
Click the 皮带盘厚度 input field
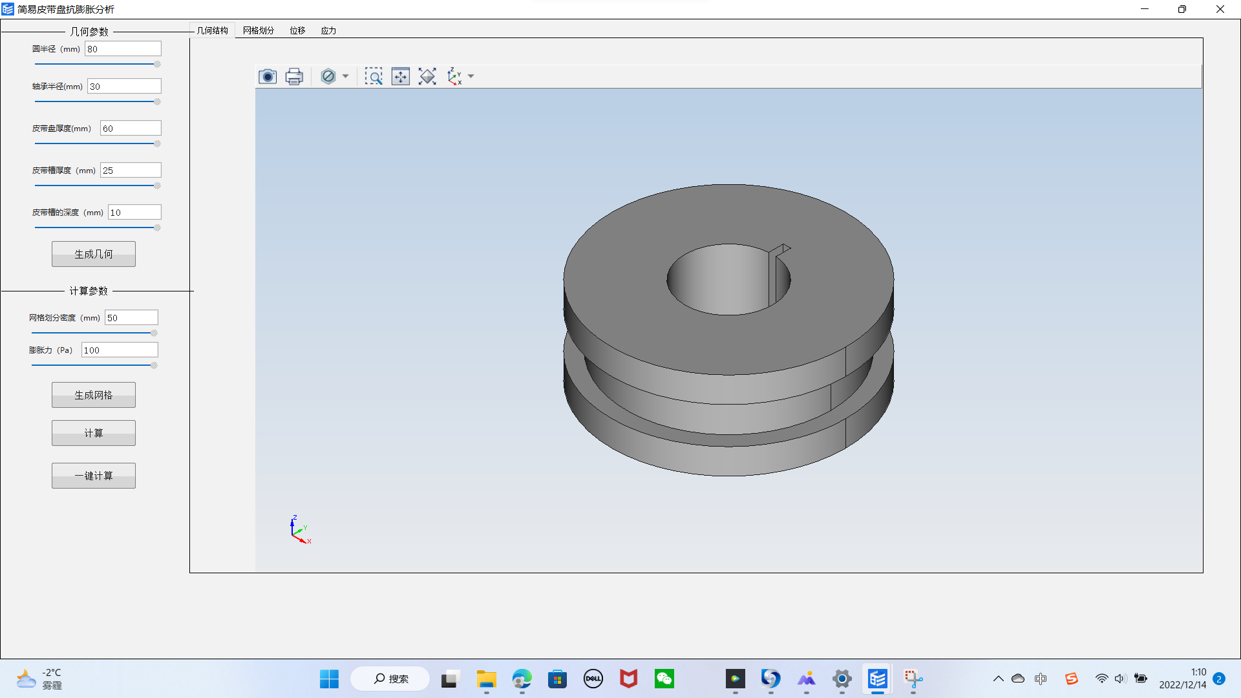131,129
